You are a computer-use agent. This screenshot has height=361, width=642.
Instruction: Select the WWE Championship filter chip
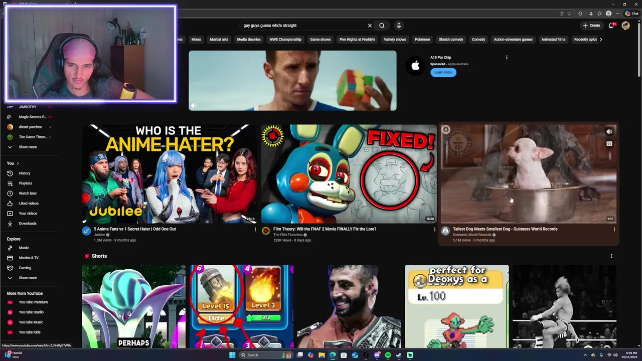[285, 40]
